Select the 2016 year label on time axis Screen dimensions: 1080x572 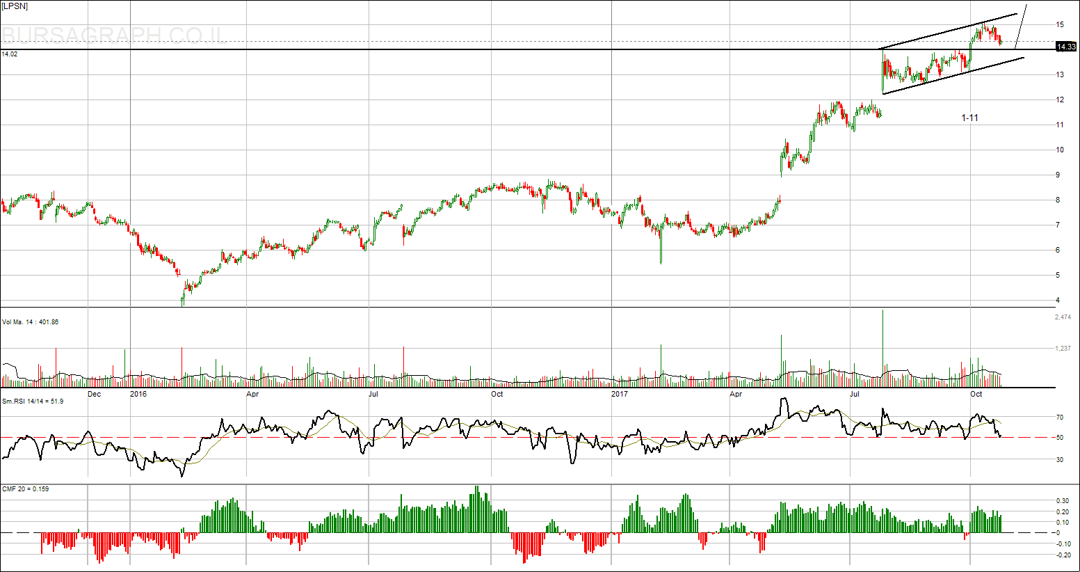[x=138, y=395]
